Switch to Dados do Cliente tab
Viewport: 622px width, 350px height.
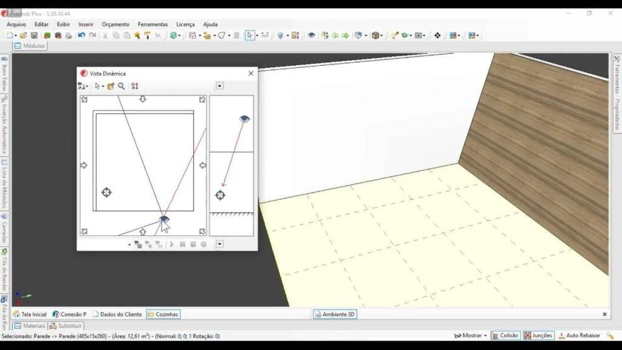tap(117, 314)
